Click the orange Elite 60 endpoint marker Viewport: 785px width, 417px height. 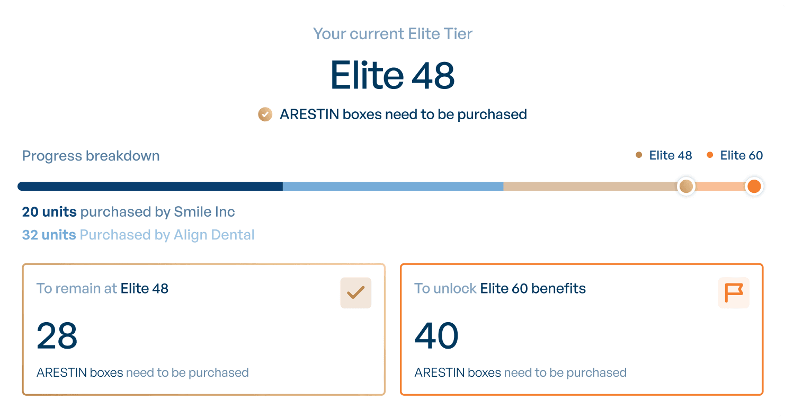754,187
